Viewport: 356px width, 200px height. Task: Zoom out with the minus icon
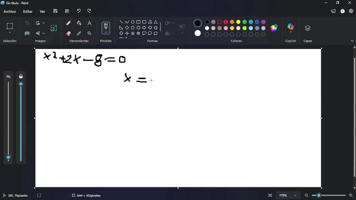pos(306,196)
